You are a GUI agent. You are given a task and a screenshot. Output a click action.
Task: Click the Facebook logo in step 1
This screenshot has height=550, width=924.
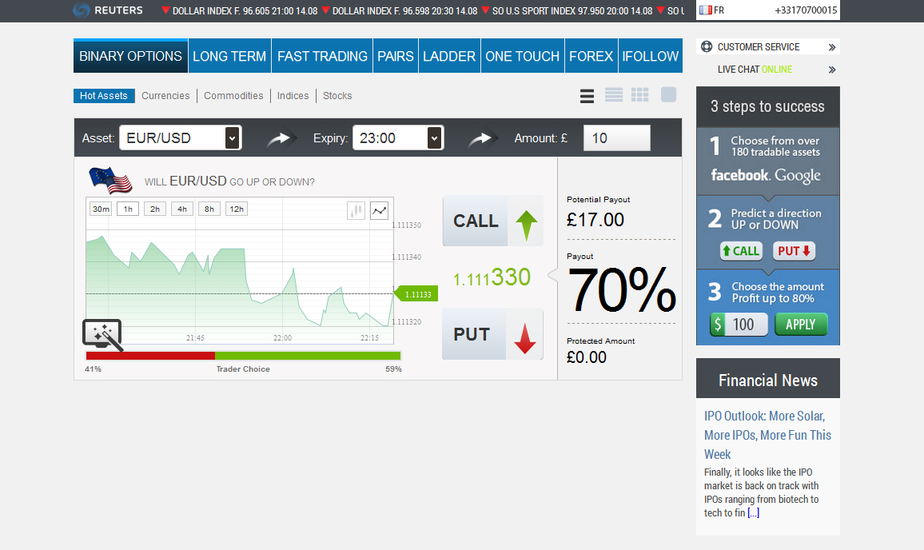740,175
